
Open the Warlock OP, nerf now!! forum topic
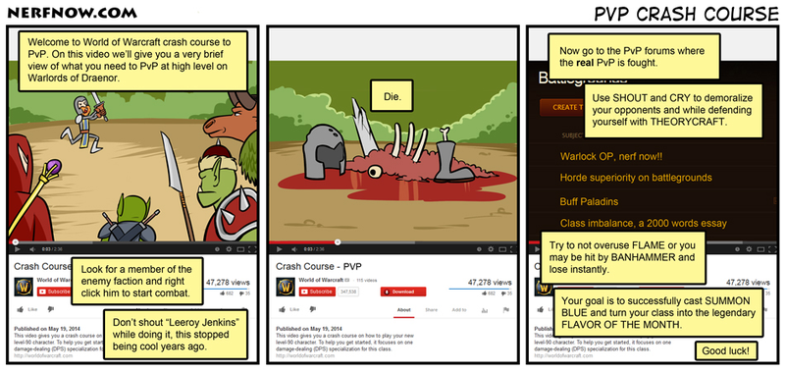pyautogui.click(x=610, y=156)
